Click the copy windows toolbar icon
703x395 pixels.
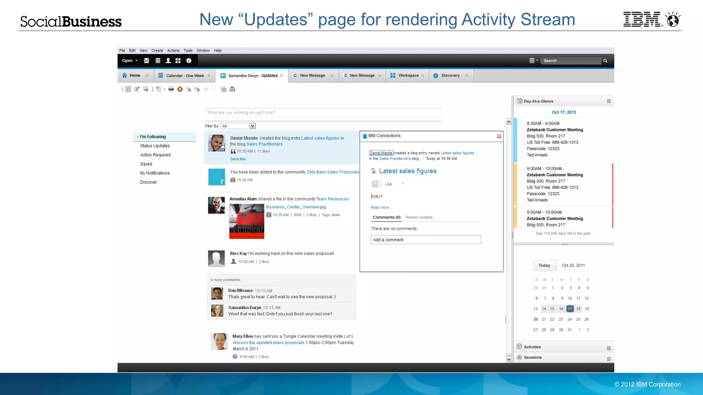(x=223, y=89)
